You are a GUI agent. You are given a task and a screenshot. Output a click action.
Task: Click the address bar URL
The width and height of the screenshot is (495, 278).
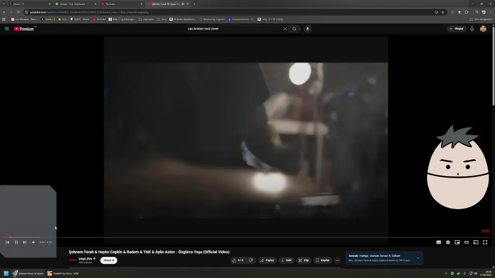[89, 12]
